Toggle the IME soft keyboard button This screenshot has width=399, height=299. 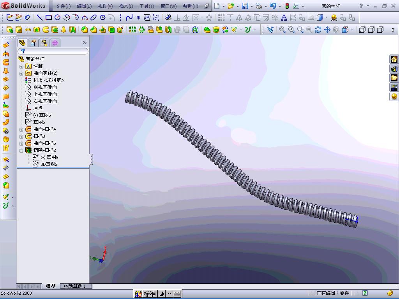click(x=177, y=294)
